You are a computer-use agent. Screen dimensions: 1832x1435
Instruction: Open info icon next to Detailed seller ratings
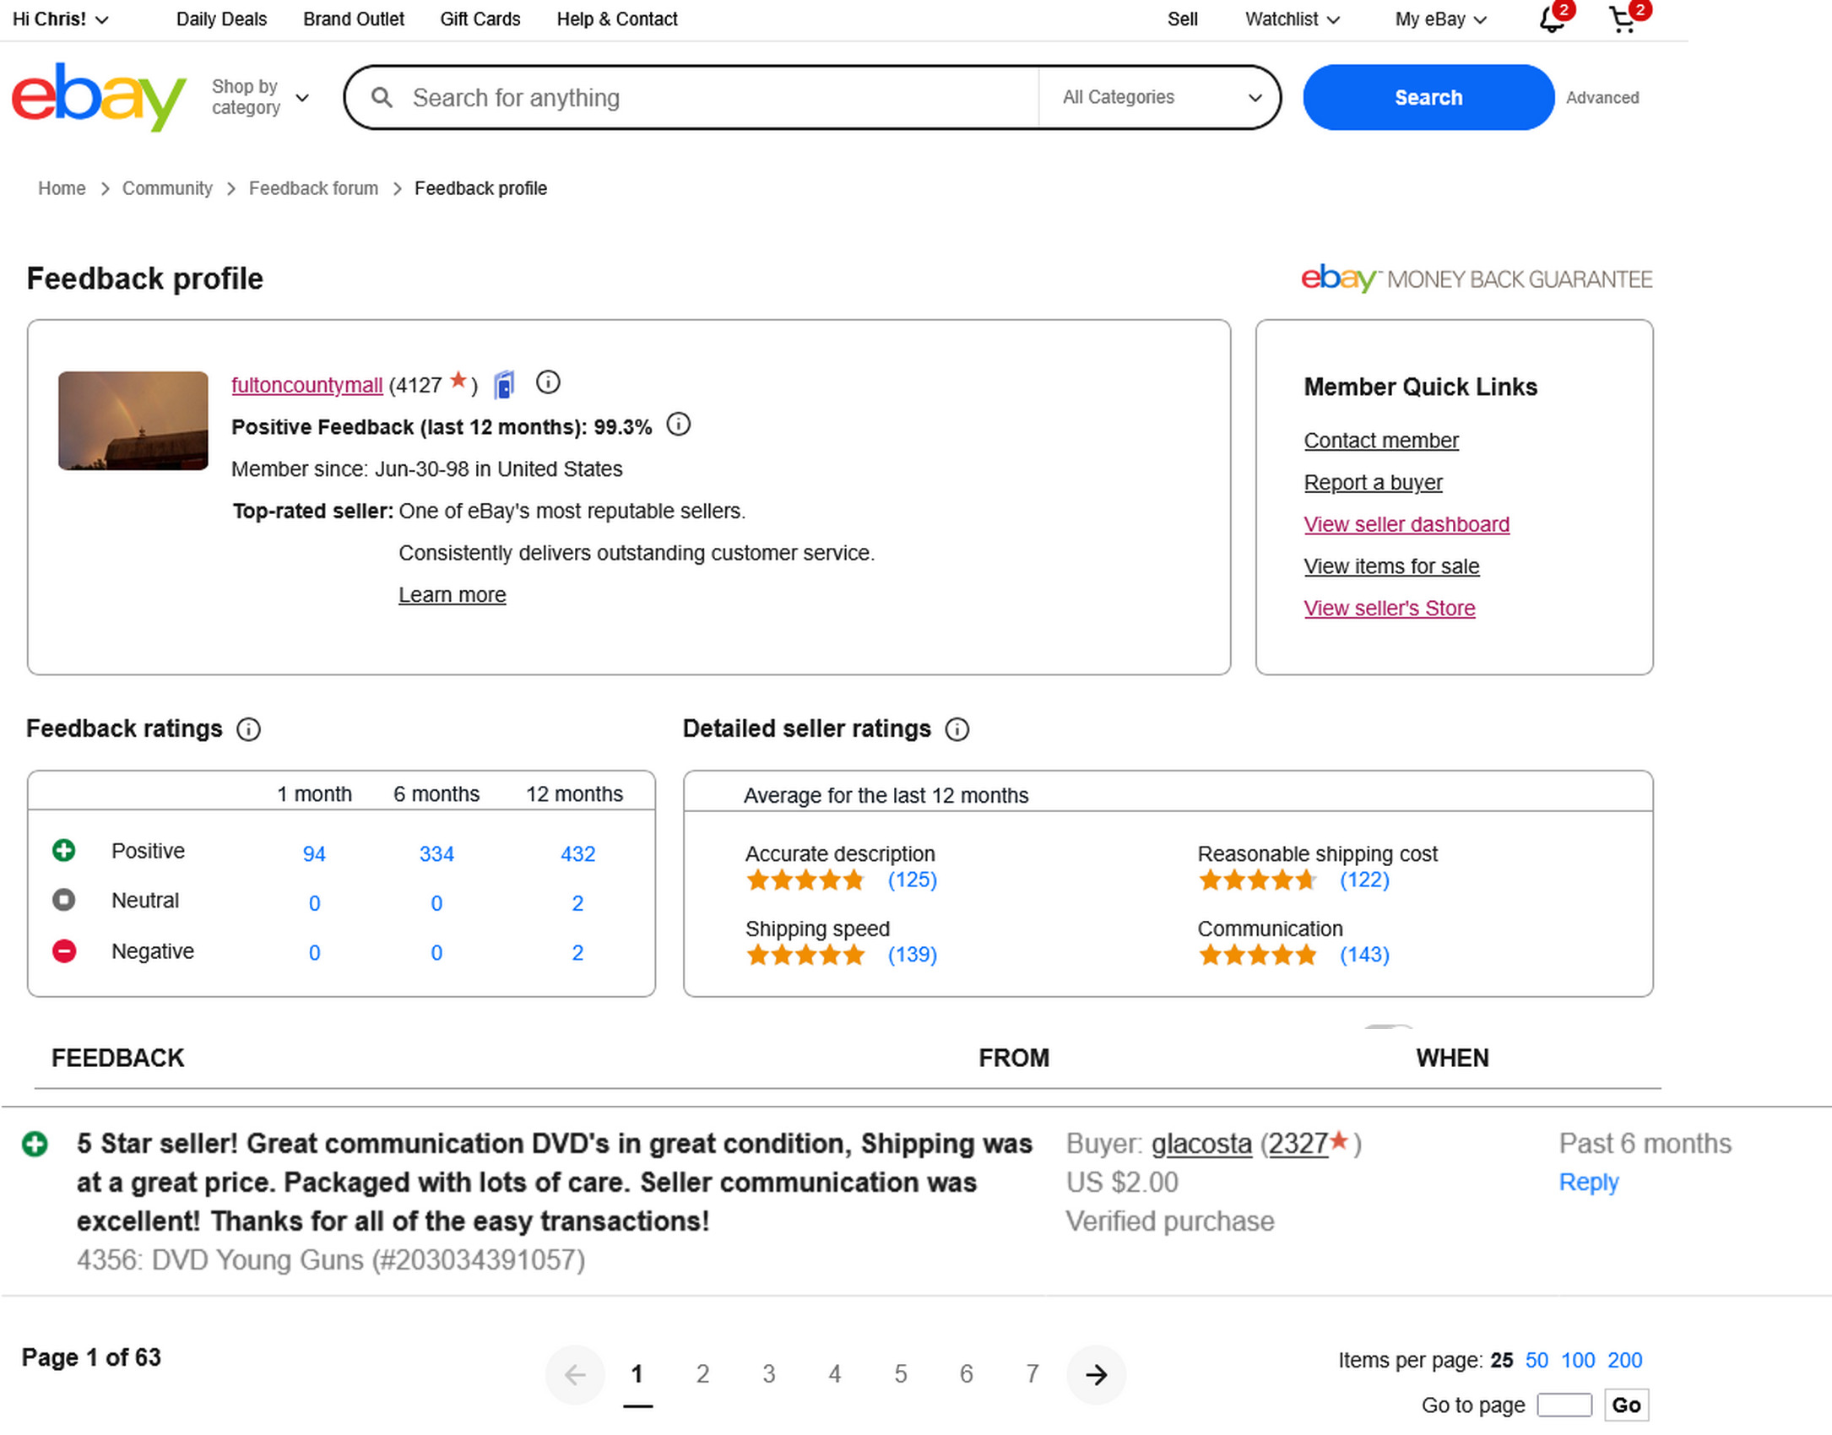957,729
